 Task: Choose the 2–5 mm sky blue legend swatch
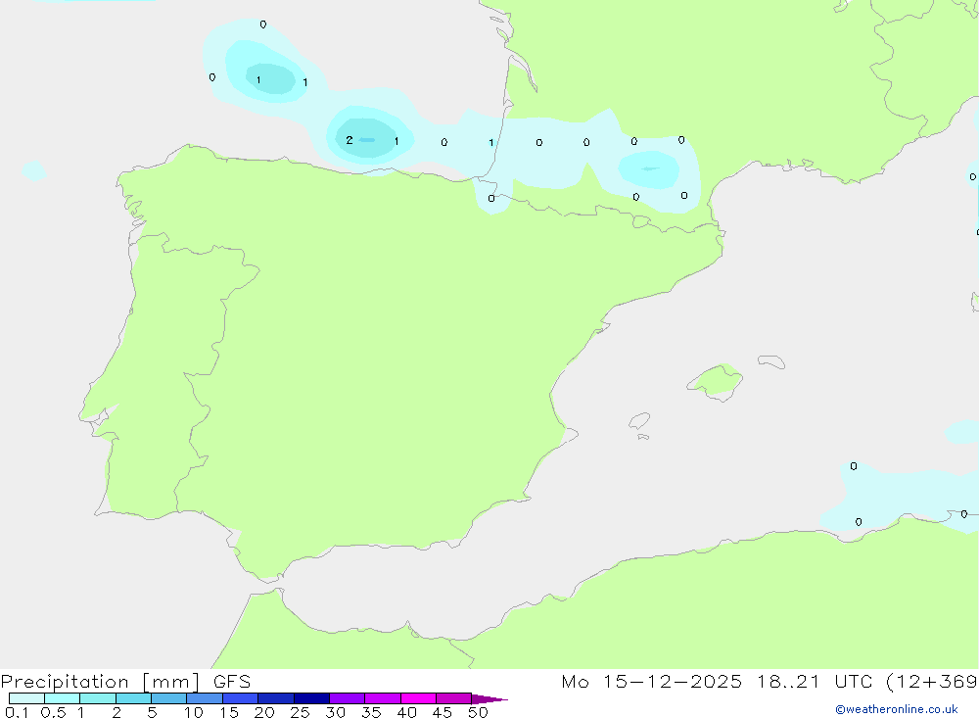pyautogui.click(x=133, y=698)
